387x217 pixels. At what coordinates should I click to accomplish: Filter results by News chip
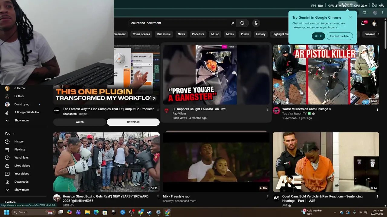tap(181, 34)
